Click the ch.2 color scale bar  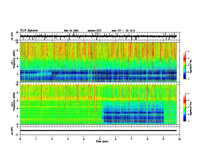184,107
